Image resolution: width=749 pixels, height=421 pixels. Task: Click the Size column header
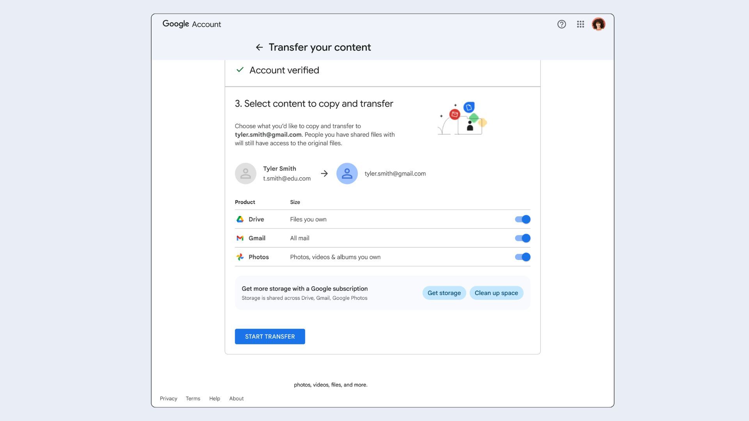point(295,202)
